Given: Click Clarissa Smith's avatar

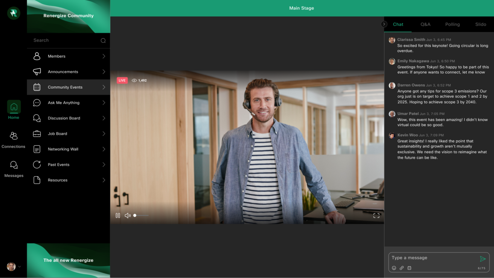Looking at the screenshot, I should point(392,40).
